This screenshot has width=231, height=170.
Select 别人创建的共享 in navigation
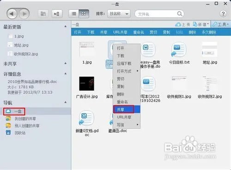point(23,126)
